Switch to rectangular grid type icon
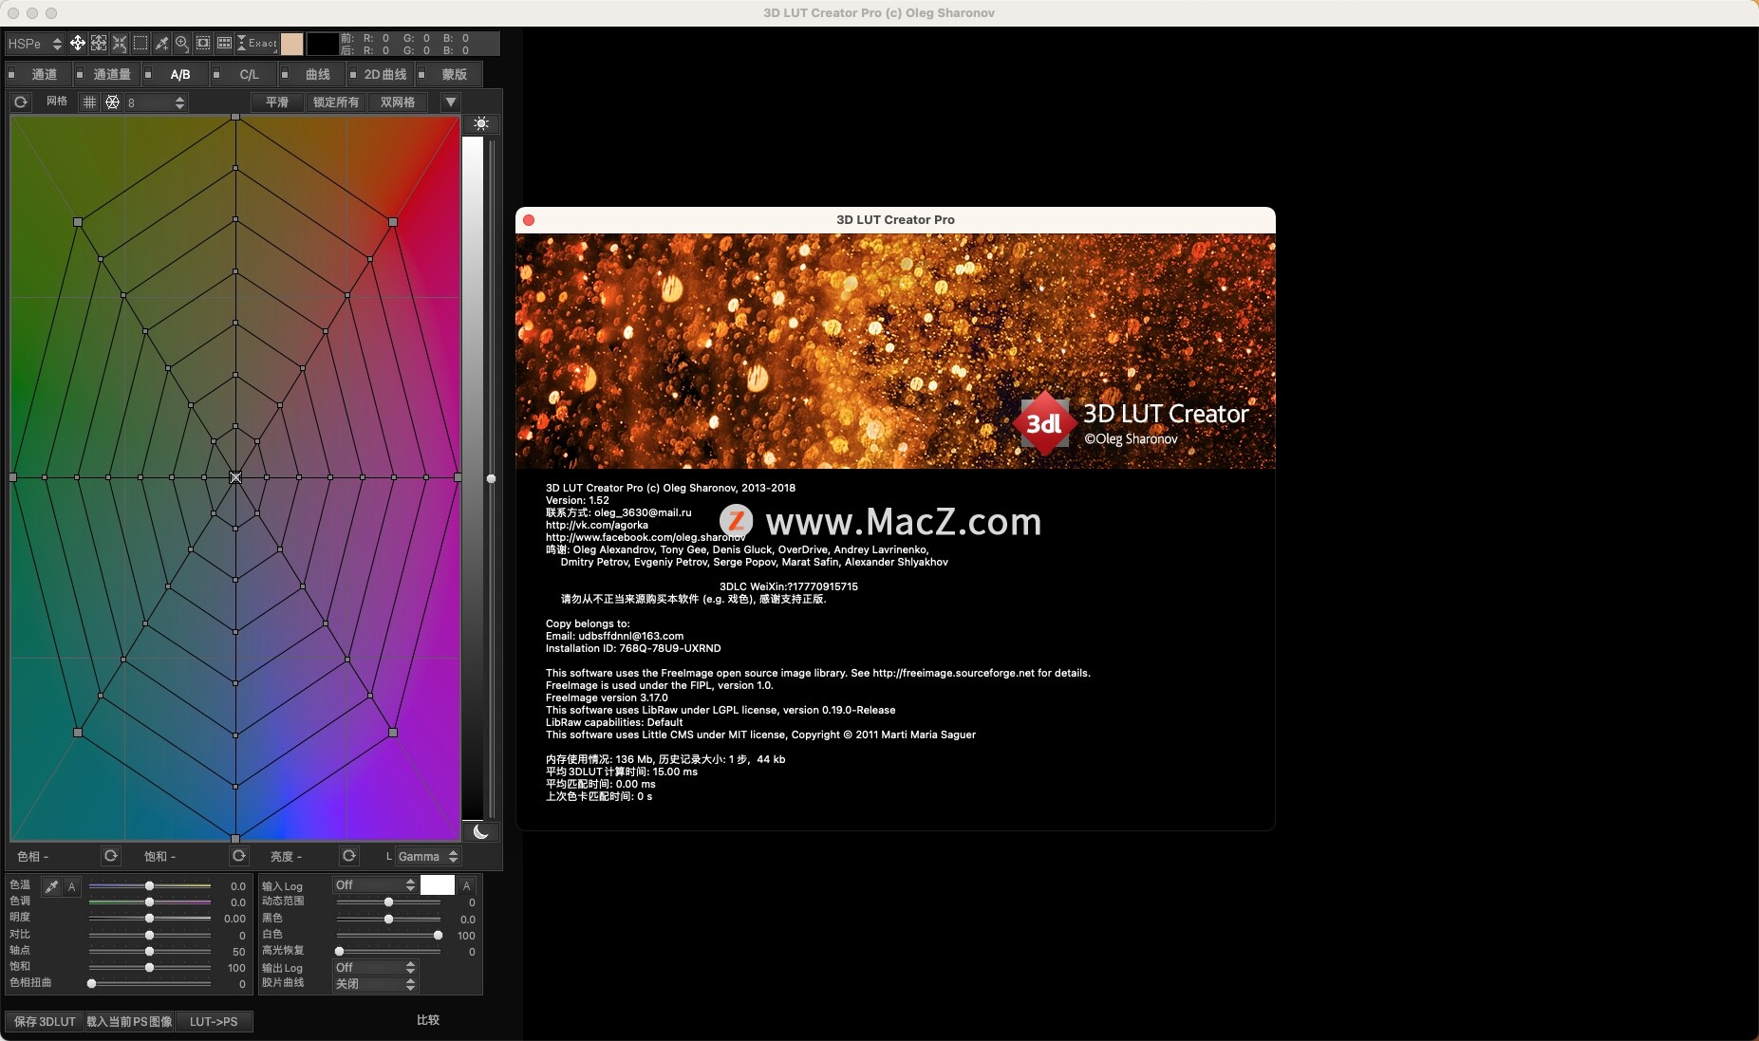Screen dimensions: 1759x1041 pos(89,102)
